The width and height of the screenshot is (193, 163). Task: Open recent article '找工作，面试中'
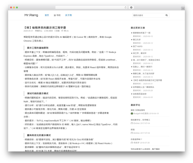click(140, 53)
